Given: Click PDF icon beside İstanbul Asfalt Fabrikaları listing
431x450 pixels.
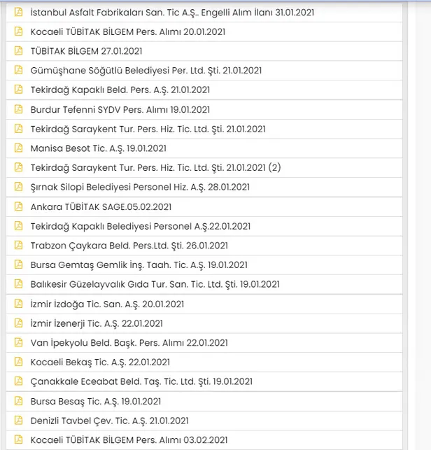Looking at the screenshot, I should pyautogui.click(x=18, y=13).
